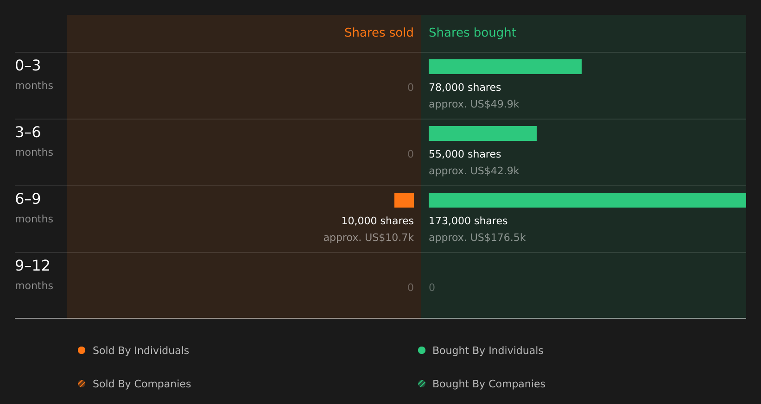Click the approx. US$42.9k value
The width and height of the screenshot is (761, 404).
[x=474, y=171]
